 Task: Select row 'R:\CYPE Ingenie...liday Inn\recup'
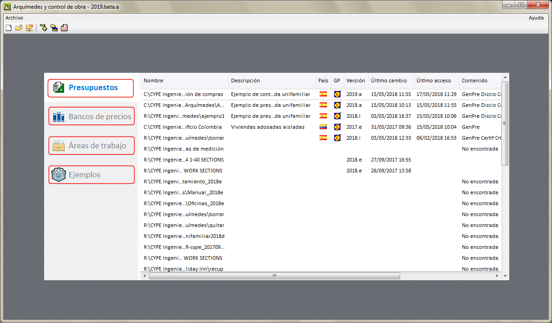(x=321, y=268)
